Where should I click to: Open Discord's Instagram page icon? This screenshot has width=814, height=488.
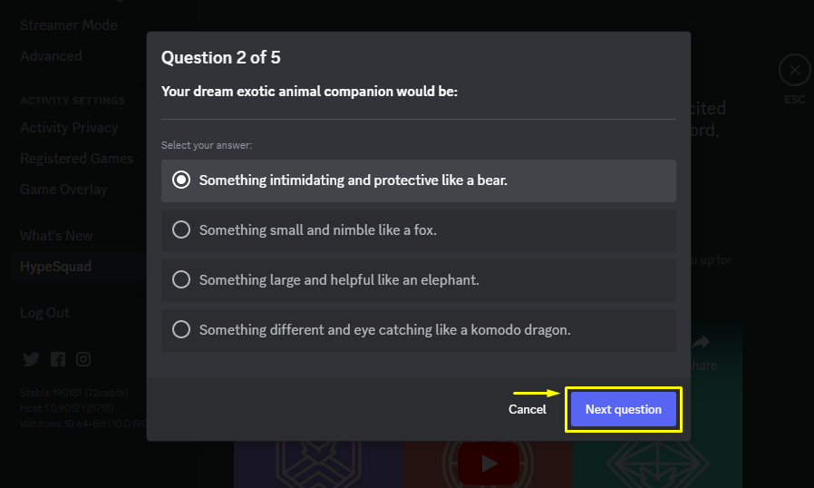[83, 359]
